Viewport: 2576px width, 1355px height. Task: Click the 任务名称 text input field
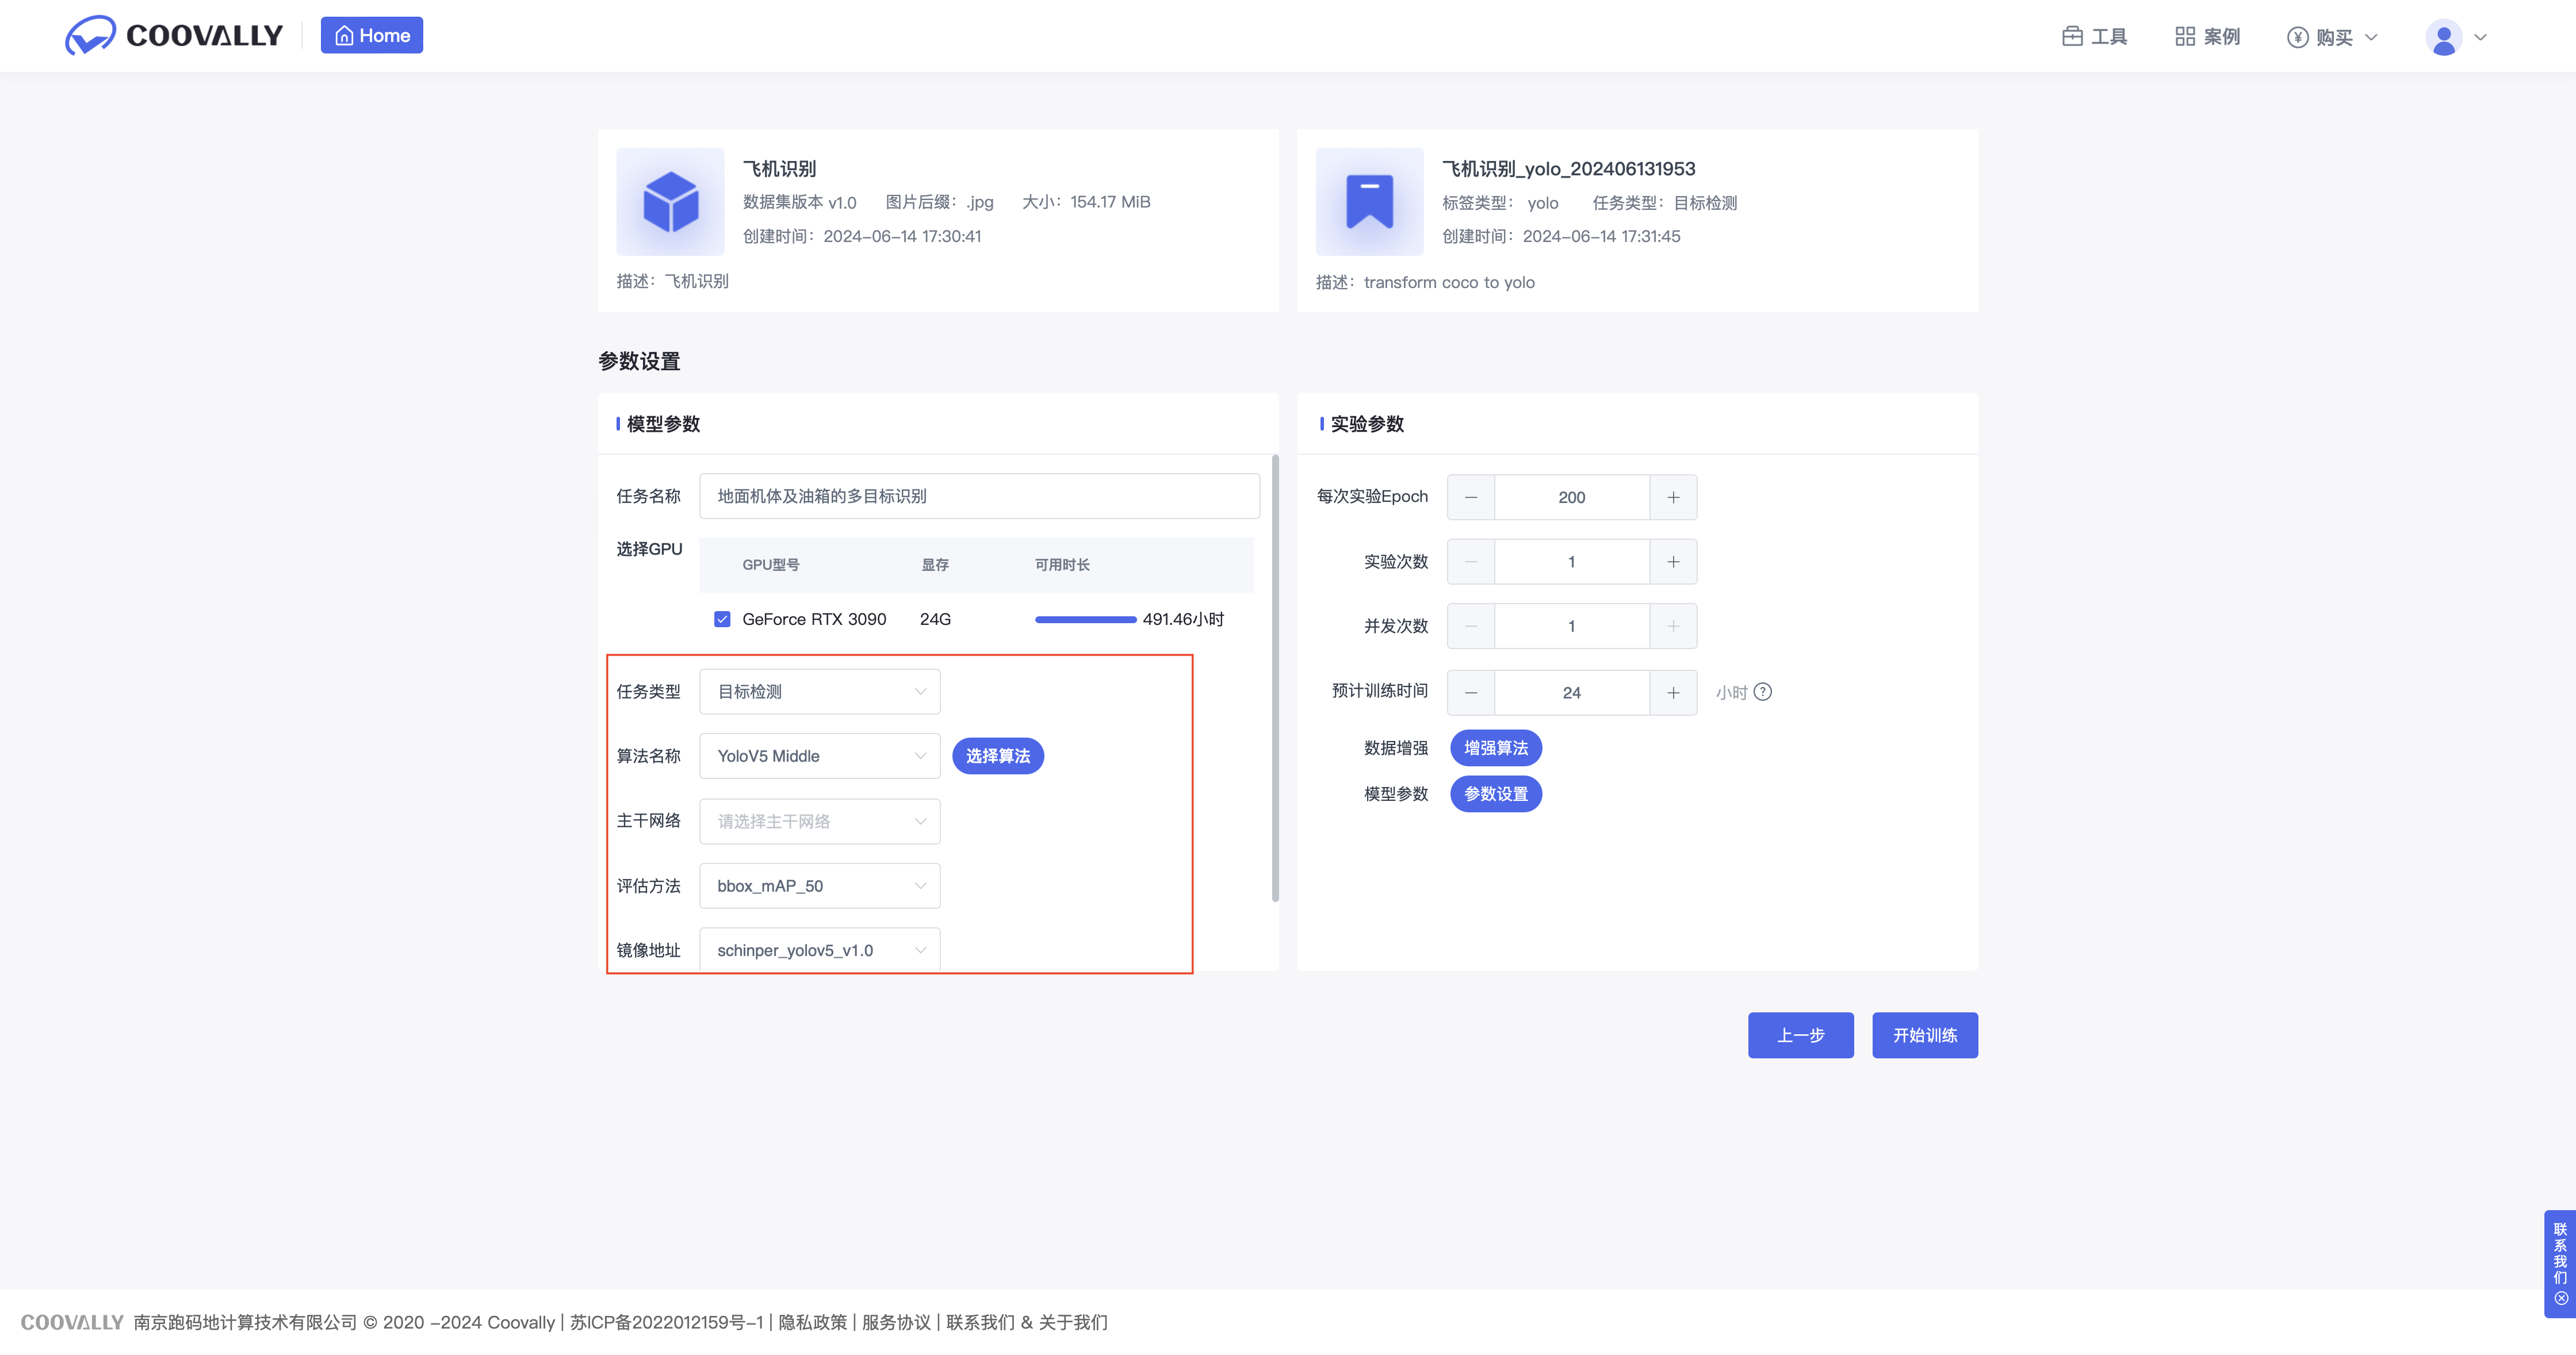tap(978, 497)
